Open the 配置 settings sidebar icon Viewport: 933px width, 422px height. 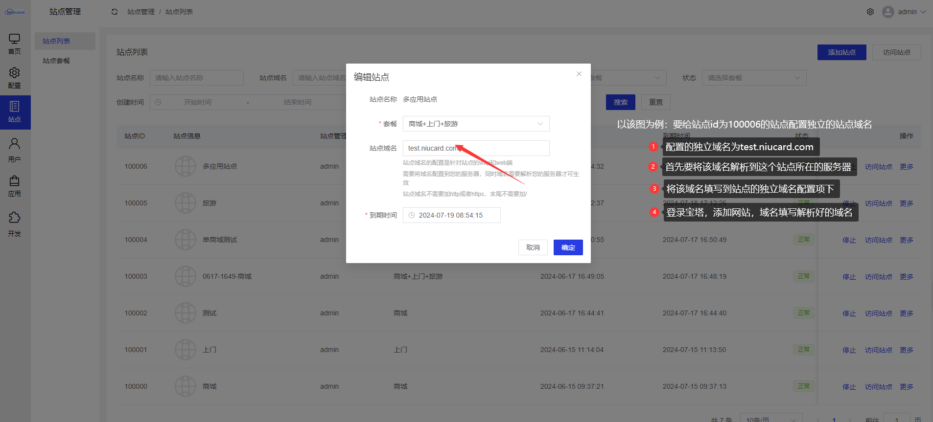point(15,78)
